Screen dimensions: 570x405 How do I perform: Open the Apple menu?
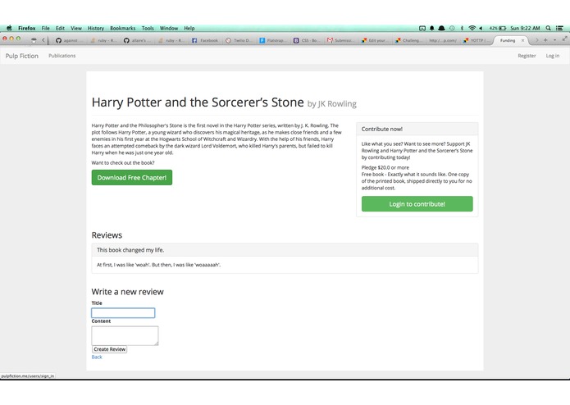[x=9, y=28]
